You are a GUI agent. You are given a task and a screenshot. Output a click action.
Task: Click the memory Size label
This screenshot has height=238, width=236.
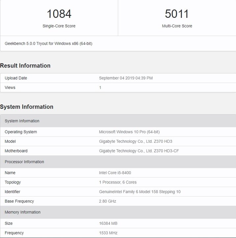click(9, 223)
